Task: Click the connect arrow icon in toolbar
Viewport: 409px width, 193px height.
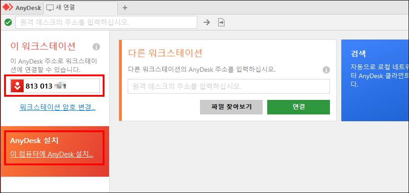Action: [x=207, y=22]
